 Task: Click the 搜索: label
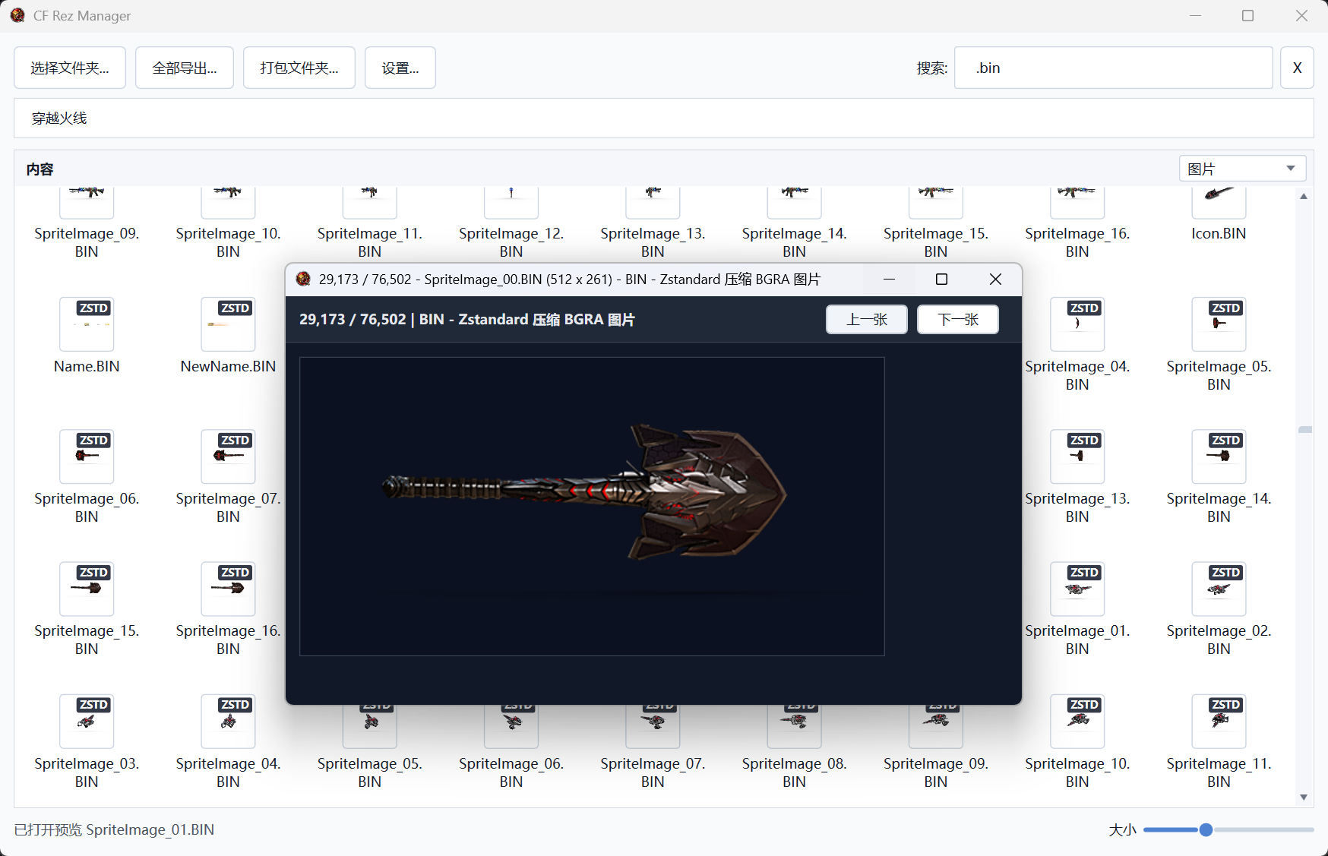(932, 68)
